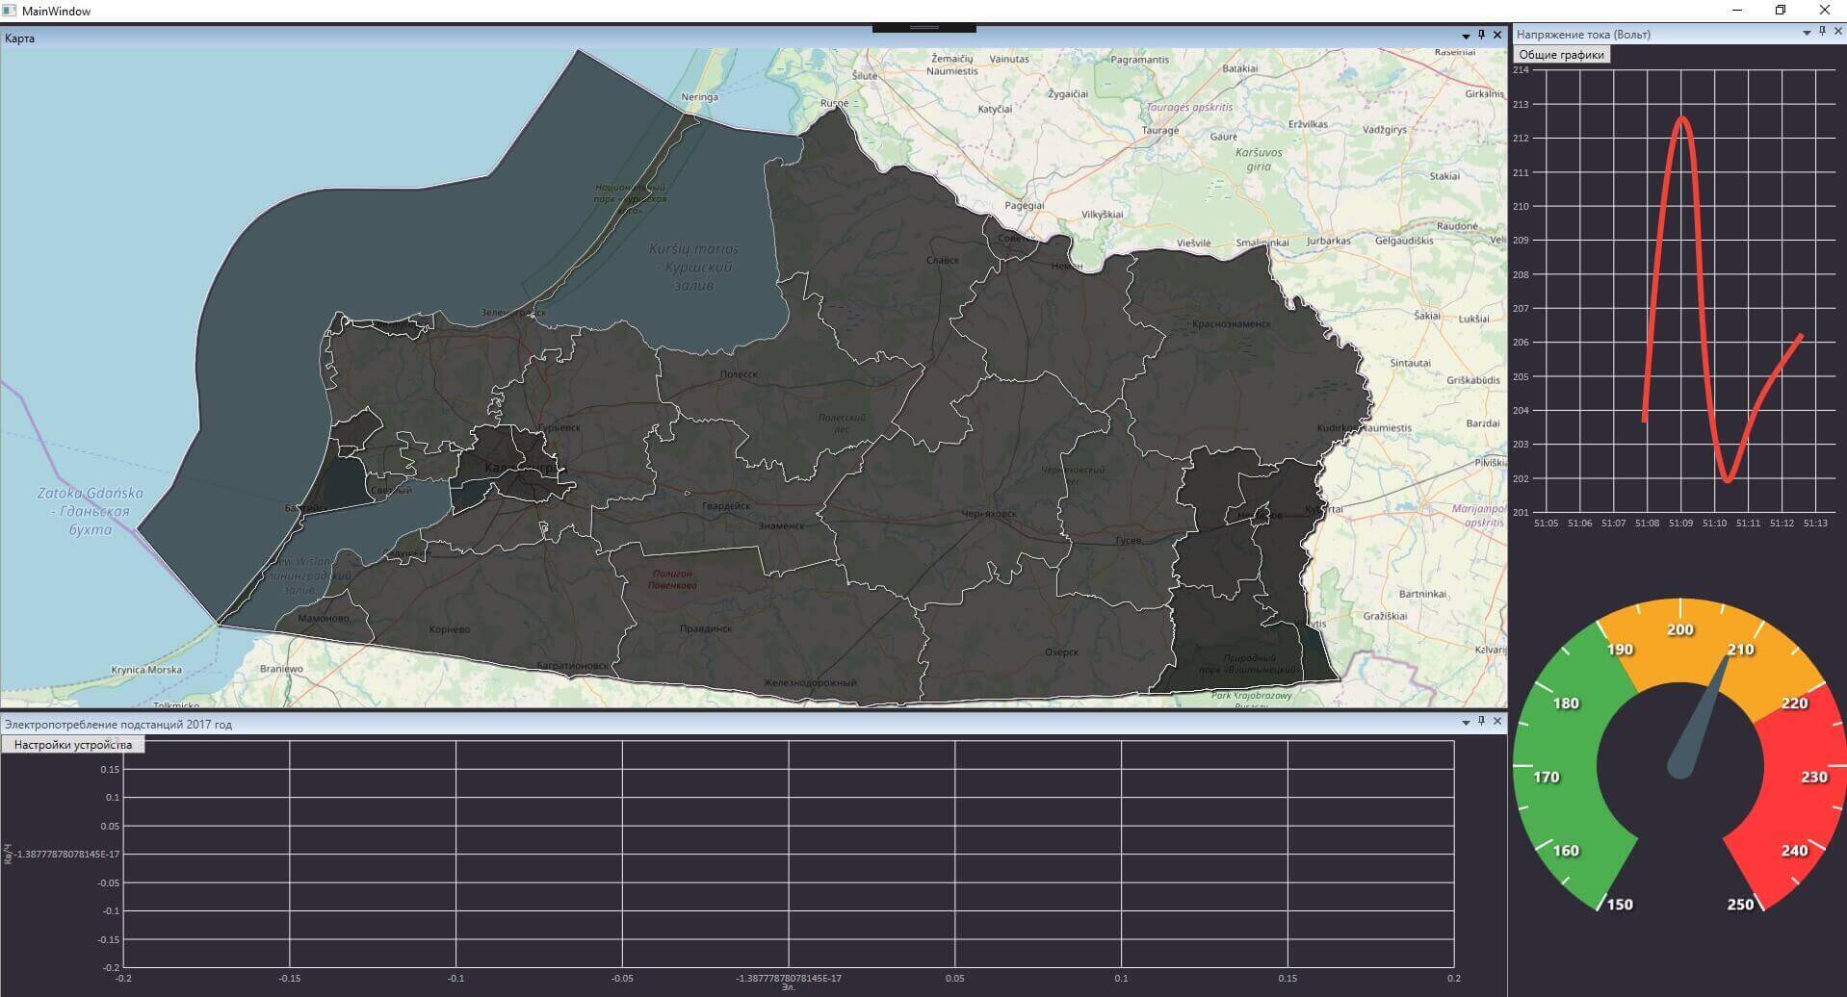Select Электропотребление подстанций 2017 год panel title
The width and height of the screenshot is (1847, 997).
point(118,725)
